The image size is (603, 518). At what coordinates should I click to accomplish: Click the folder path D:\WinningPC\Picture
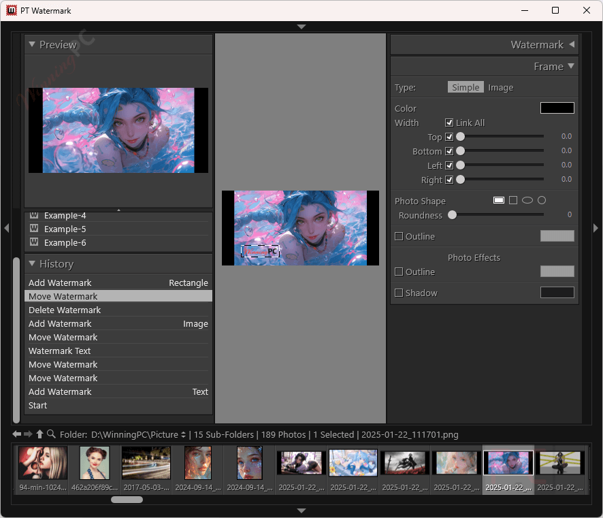pyautogui.click(x=134, y=434)
